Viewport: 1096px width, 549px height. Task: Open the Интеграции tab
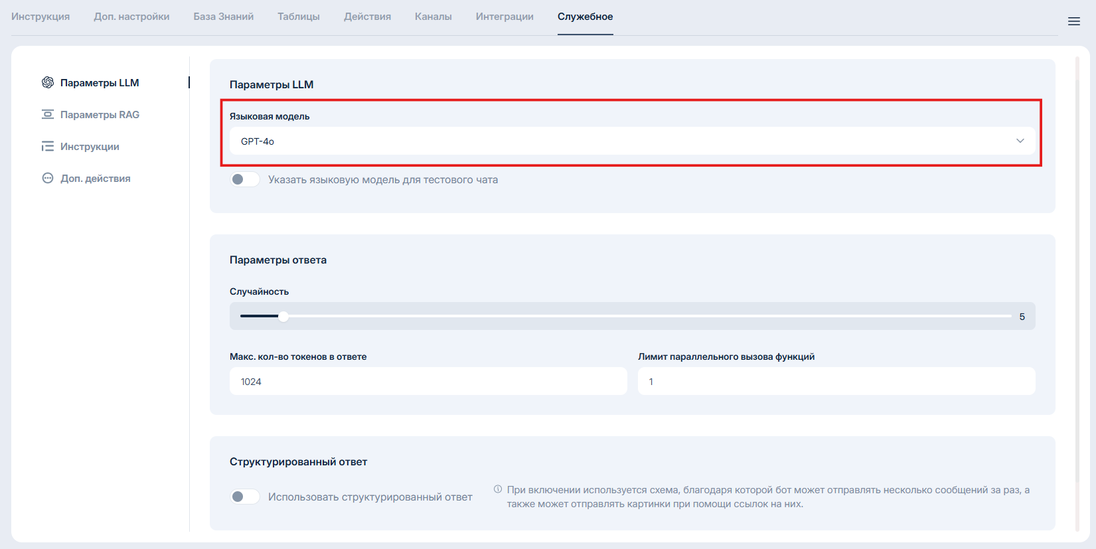click(x=504, y=17)
